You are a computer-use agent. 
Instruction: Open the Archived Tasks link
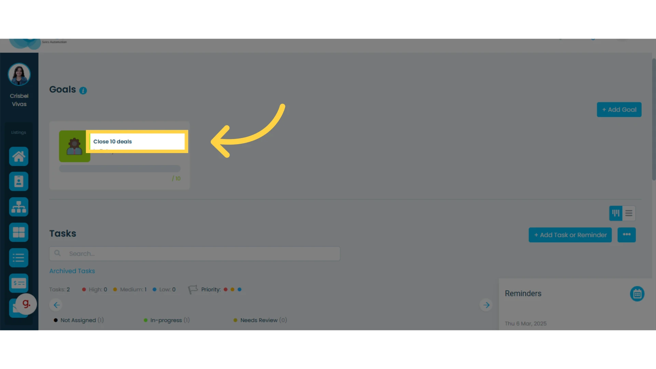[x=72, y=271]
